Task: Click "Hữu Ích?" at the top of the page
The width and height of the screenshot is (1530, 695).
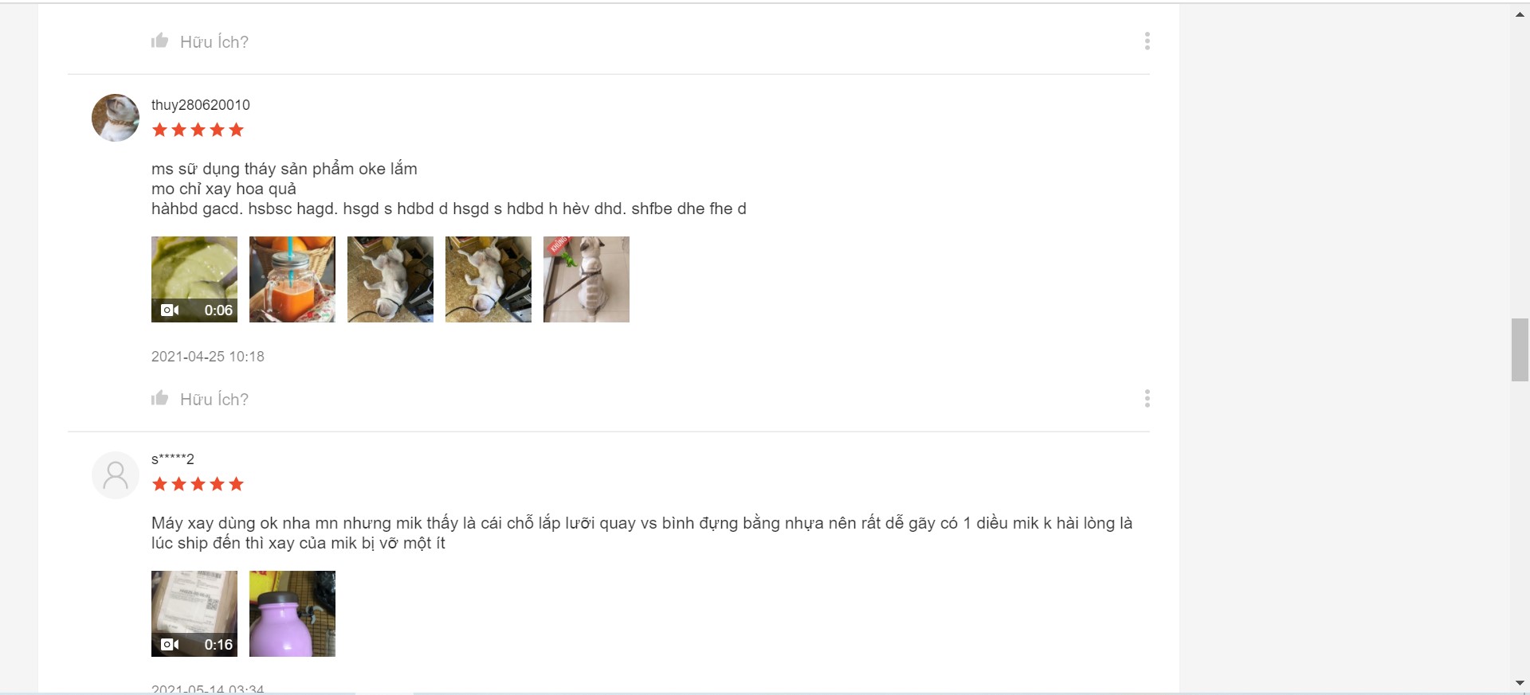Action: click(x=214, y=42)
